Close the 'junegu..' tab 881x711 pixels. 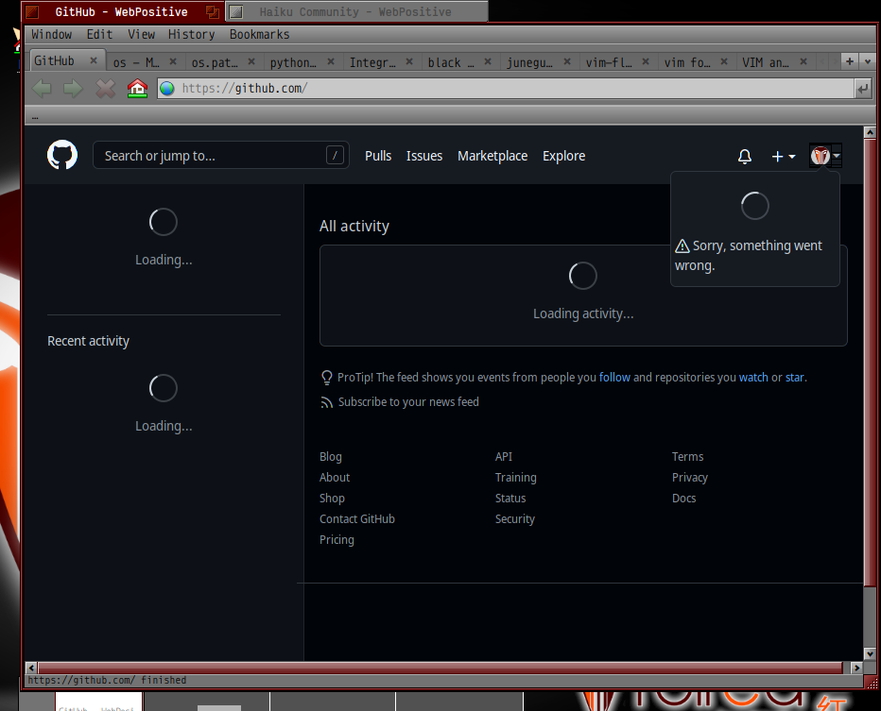coord(567,61)
